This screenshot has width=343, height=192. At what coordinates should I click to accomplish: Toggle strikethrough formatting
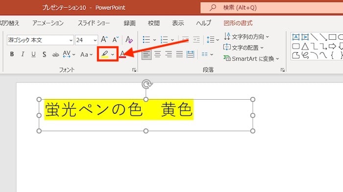click(55, 55)
